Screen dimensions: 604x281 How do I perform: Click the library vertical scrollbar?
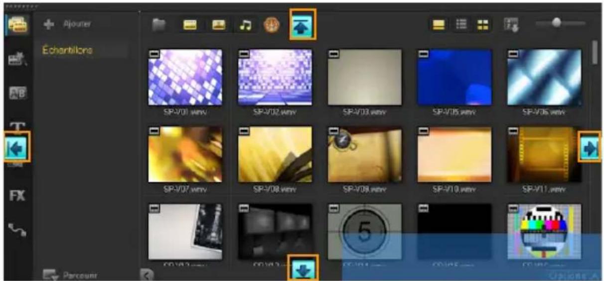[x=595, y=52]
